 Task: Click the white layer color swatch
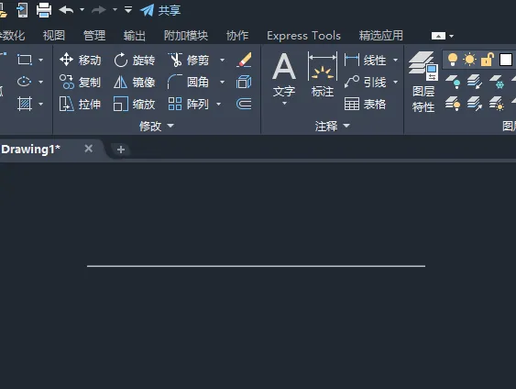[506, 60]
